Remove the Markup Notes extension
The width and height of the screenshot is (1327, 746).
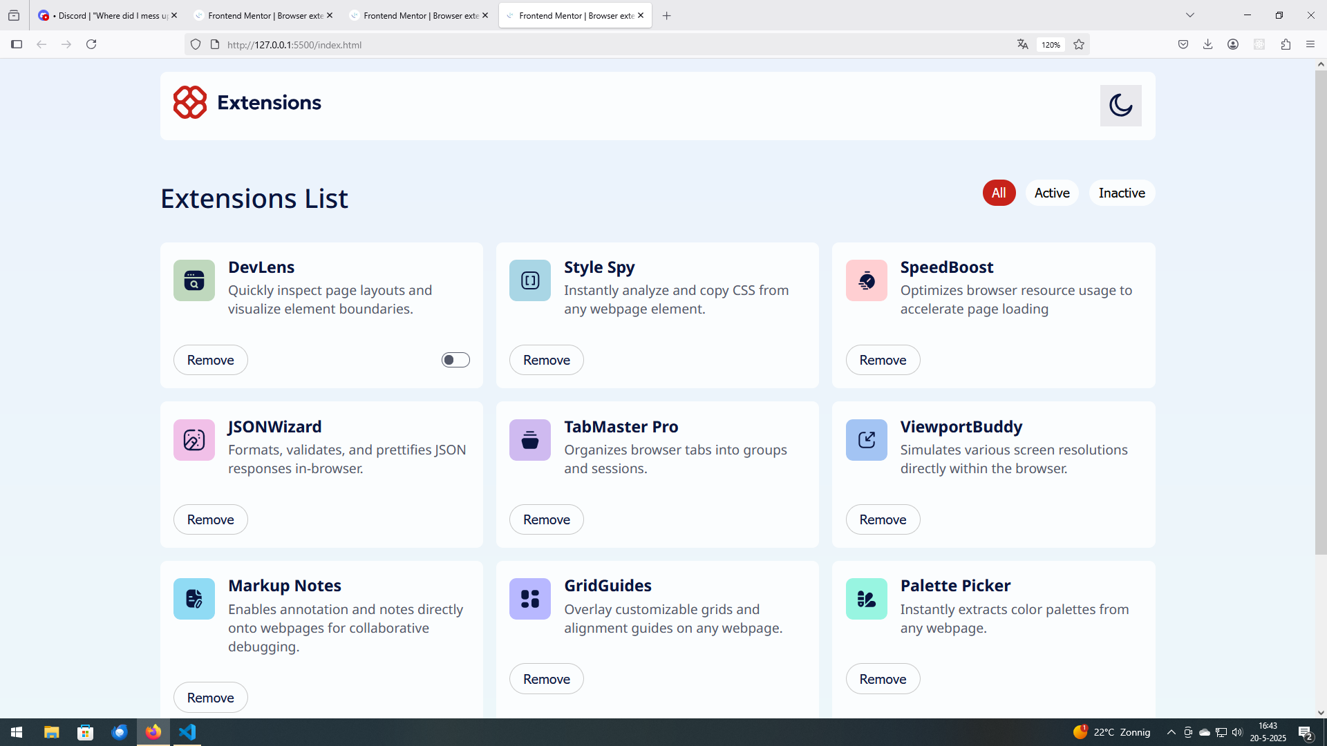point(210,698)
